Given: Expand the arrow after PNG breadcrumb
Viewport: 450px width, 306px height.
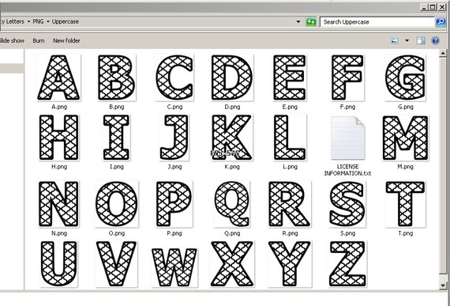Looking at the screenshot, I should point(48,21).
